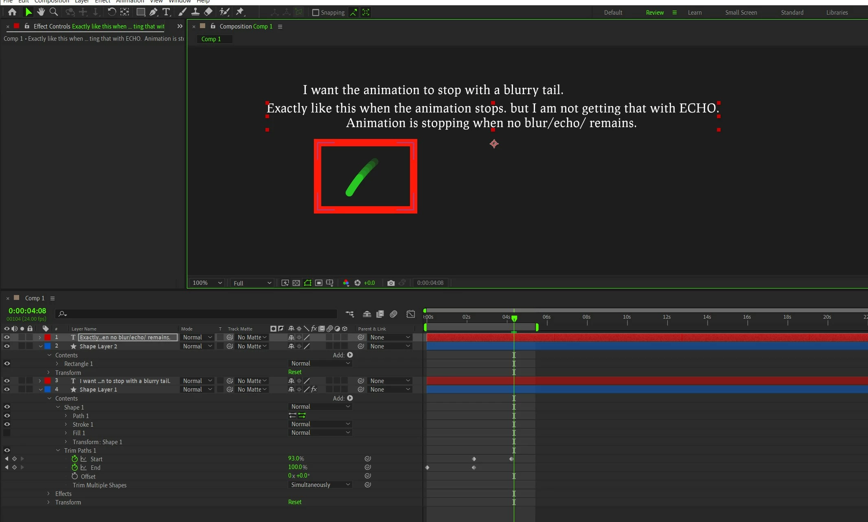Toggle Start property stopwatch
868x522 pixels.
pyautogui.click(x=75, y=459)
